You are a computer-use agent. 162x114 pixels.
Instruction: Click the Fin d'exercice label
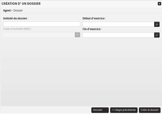(x=92, y=29)
